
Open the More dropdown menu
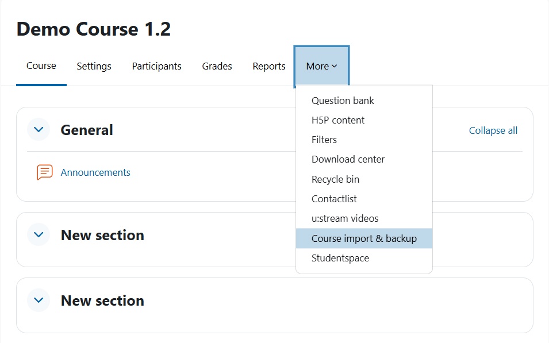pyautogui.click(x=321, y=66)
